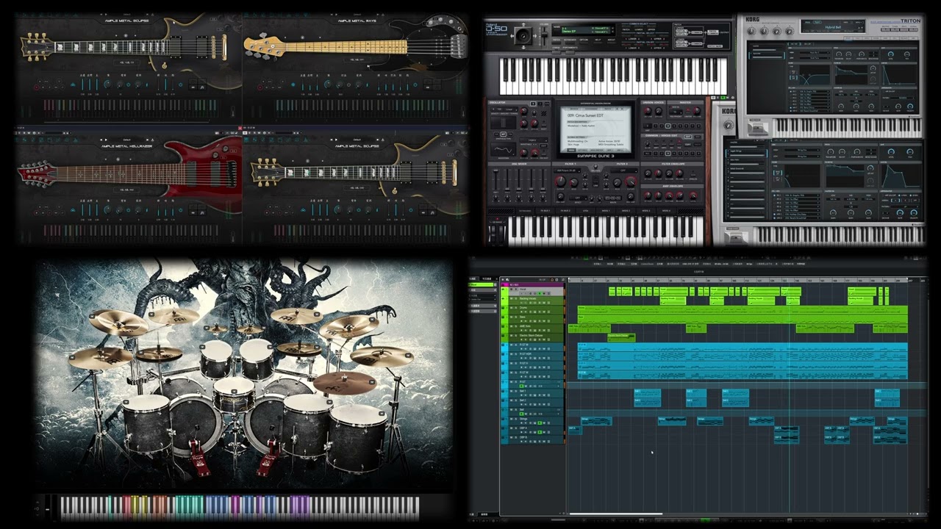941x529 pixels.
Task: Open the Dune 3 Legacy dropdown
Action: click(533, 140)
